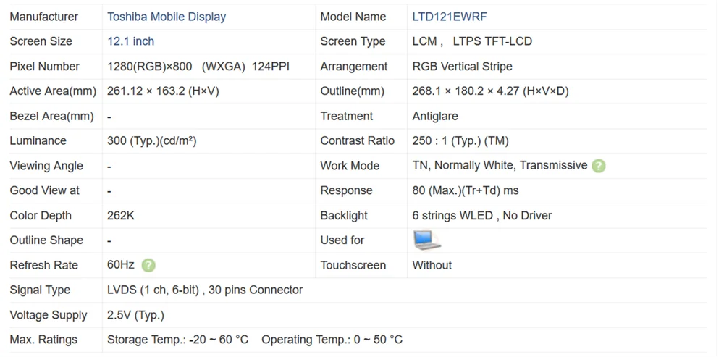The width and height of the screenshot is (724, 357).
Task: Click the Treatment value Antiglare
Action: [x=435, y=117]
